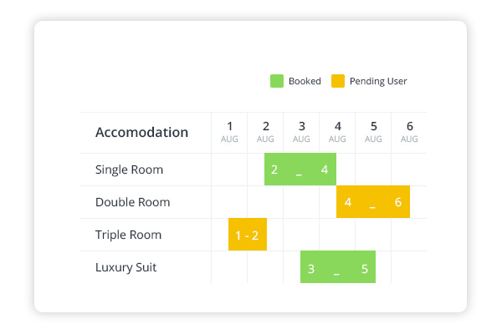Select the 5 AUG date column header
Screen dimensions: 502x334
pos(373,132)
